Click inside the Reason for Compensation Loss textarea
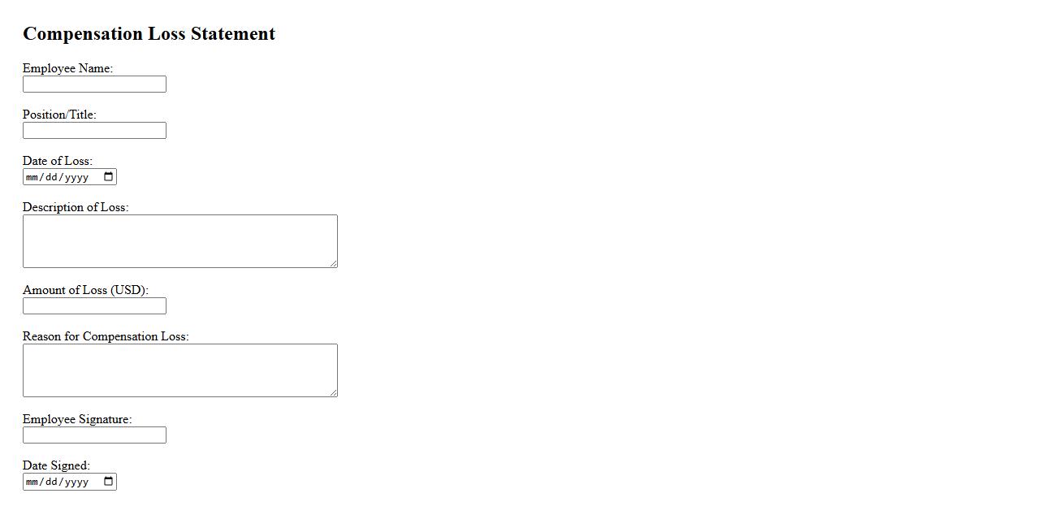This screenshot has height=528, width=1038. click(x=179, y=370)
